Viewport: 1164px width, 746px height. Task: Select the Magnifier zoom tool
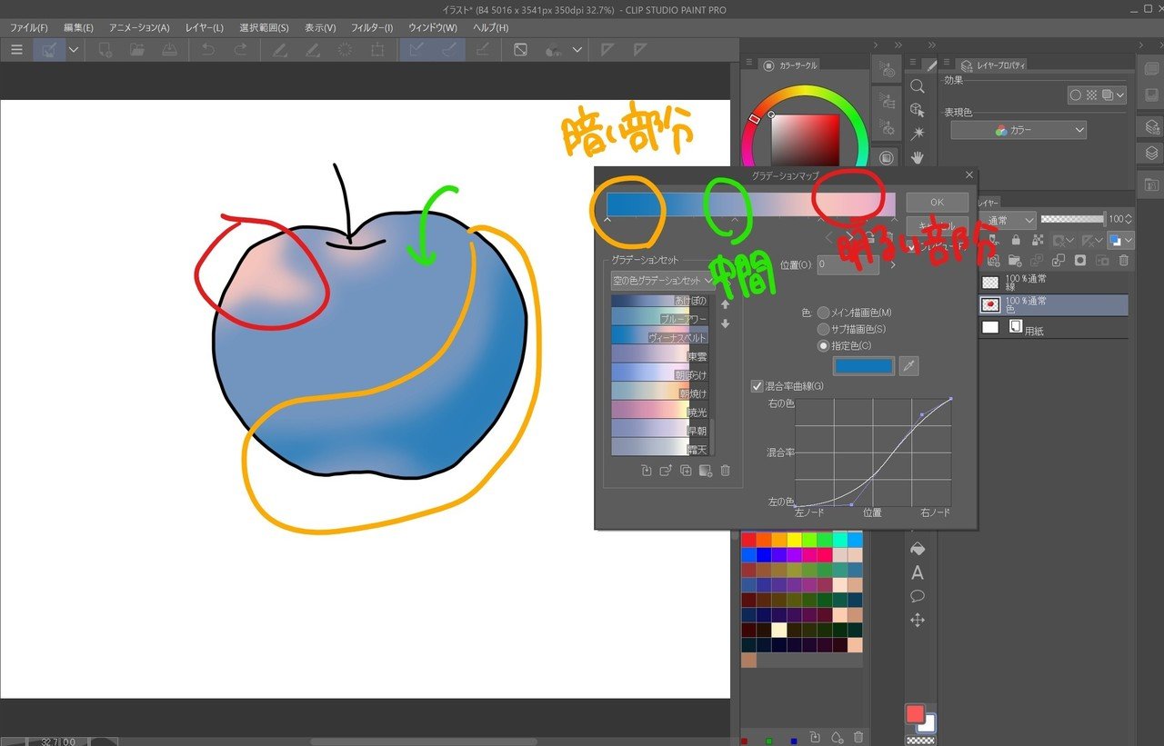(x=918, y=86)
